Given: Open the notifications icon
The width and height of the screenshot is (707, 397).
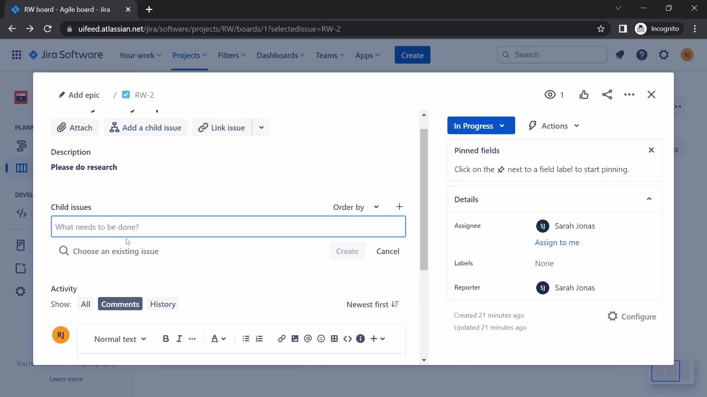Looking at the screenshot, I should 620,55.
